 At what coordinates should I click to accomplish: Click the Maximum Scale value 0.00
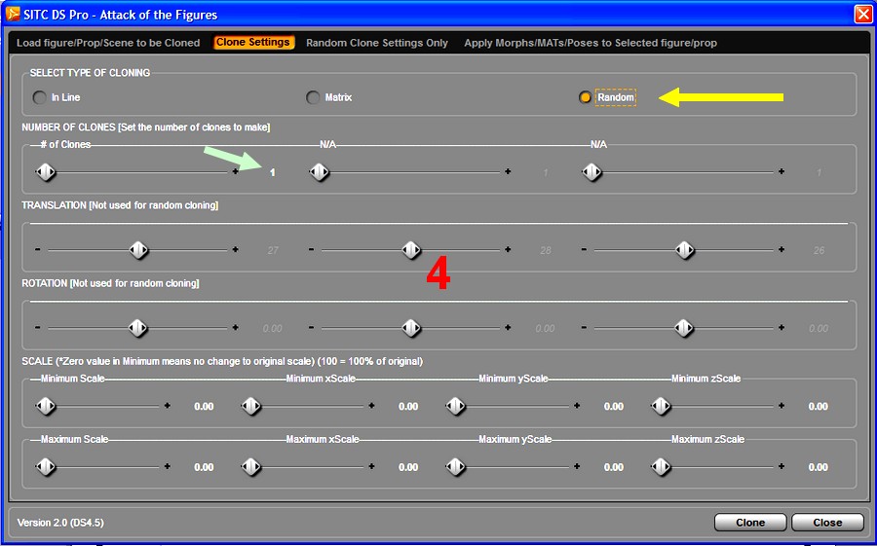click(x=204, y=467)
